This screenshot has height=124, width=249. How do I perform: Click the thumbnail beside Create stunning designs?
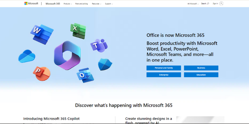pyautogui.click(x=200, y=120)
